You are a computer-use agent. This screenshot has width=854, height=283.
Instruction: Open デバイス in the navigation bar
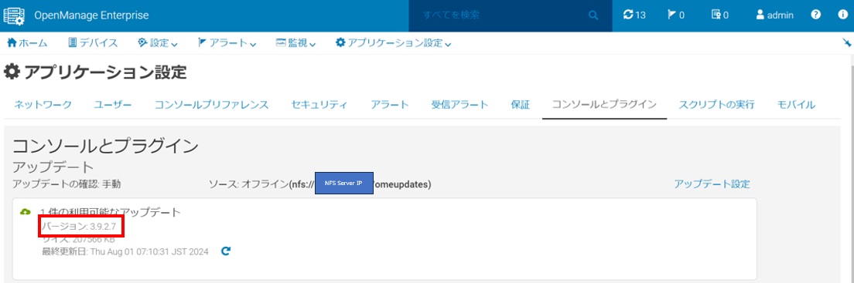[92, 43]
